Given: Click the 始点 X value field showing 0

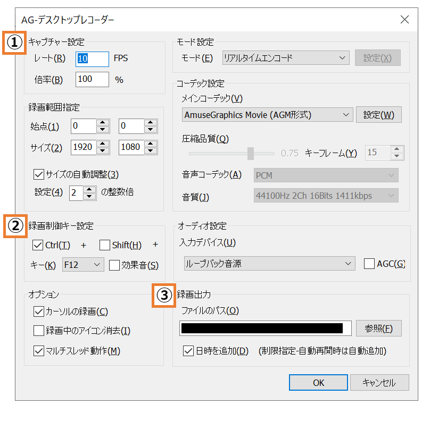Looking at the screenshot, I should pyautogui.click(x=84, y=126).
